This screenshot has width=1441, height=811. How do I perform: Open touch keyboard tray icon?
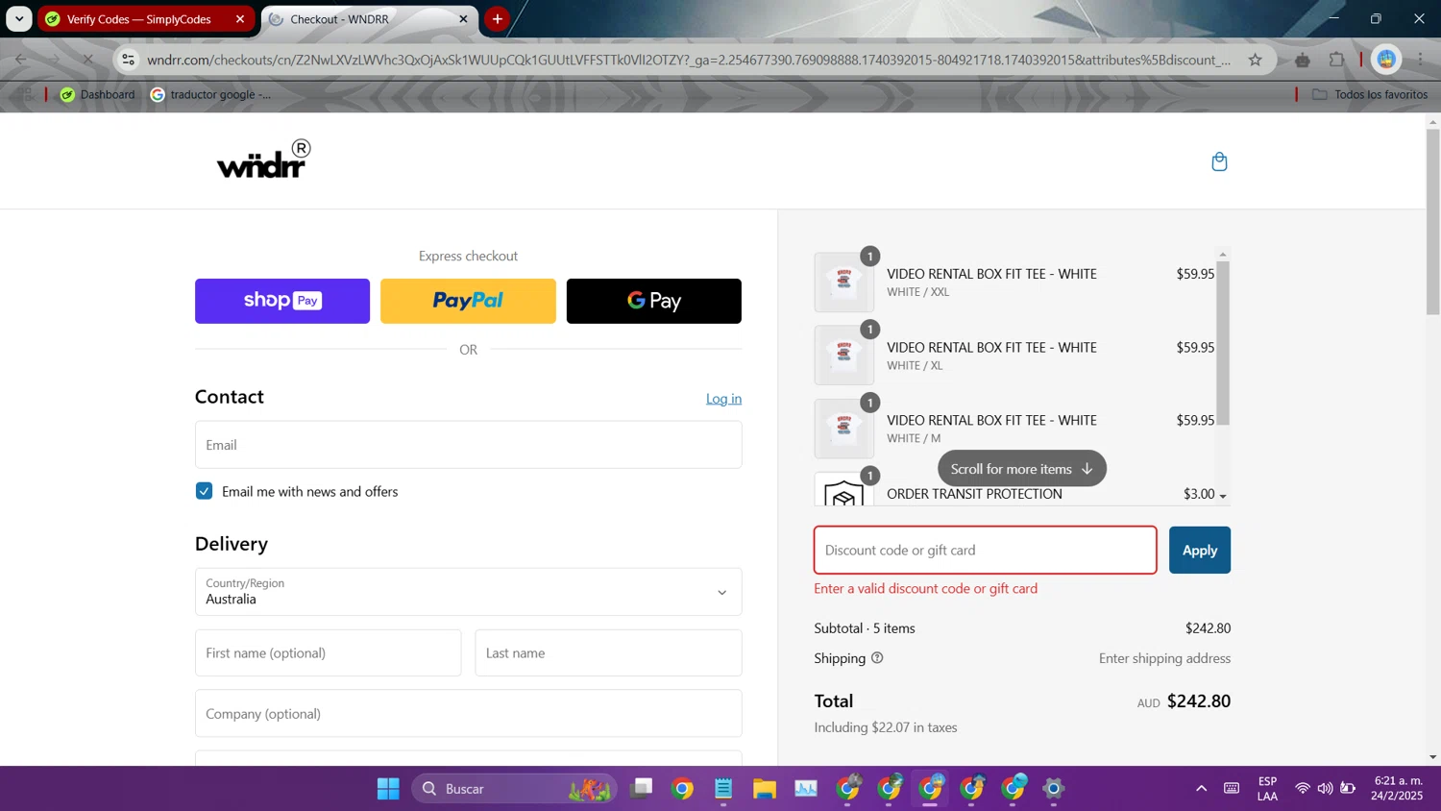[1231, 789]
